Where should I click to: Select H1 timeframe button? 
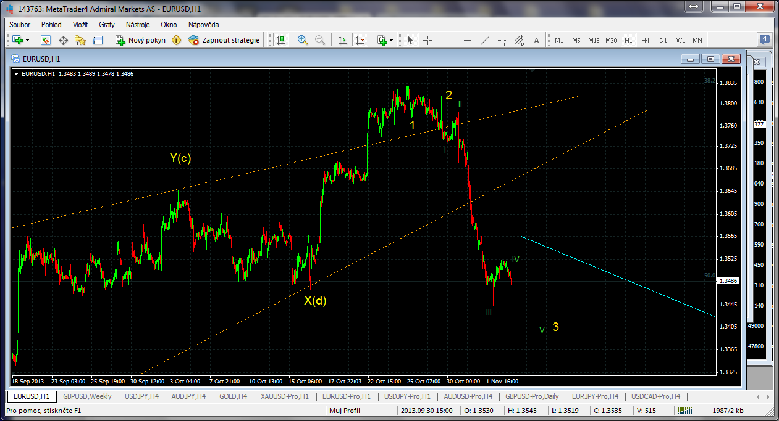click(628, 40)
